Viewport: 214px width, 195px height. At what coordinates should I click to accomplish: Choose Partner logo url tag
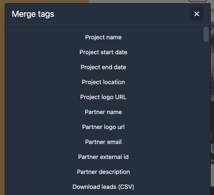click(x=103, y=127)
